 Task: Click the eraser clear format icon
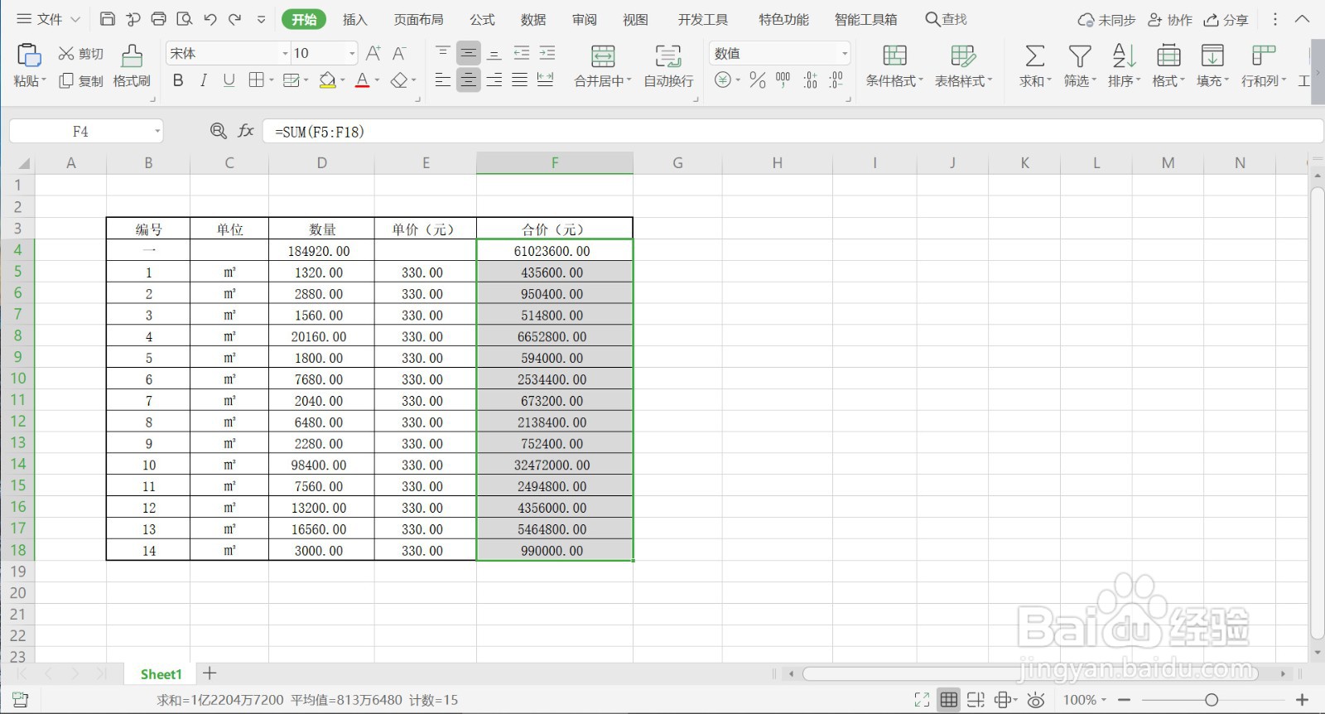pyautogui.click(x=399, y=80)
